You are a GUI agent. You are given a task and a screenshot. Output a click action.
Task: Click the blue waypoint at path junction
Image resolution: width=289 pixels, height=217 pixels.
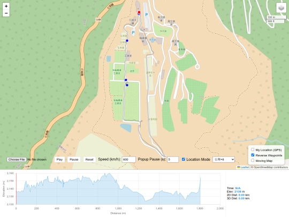pos(126,80)
